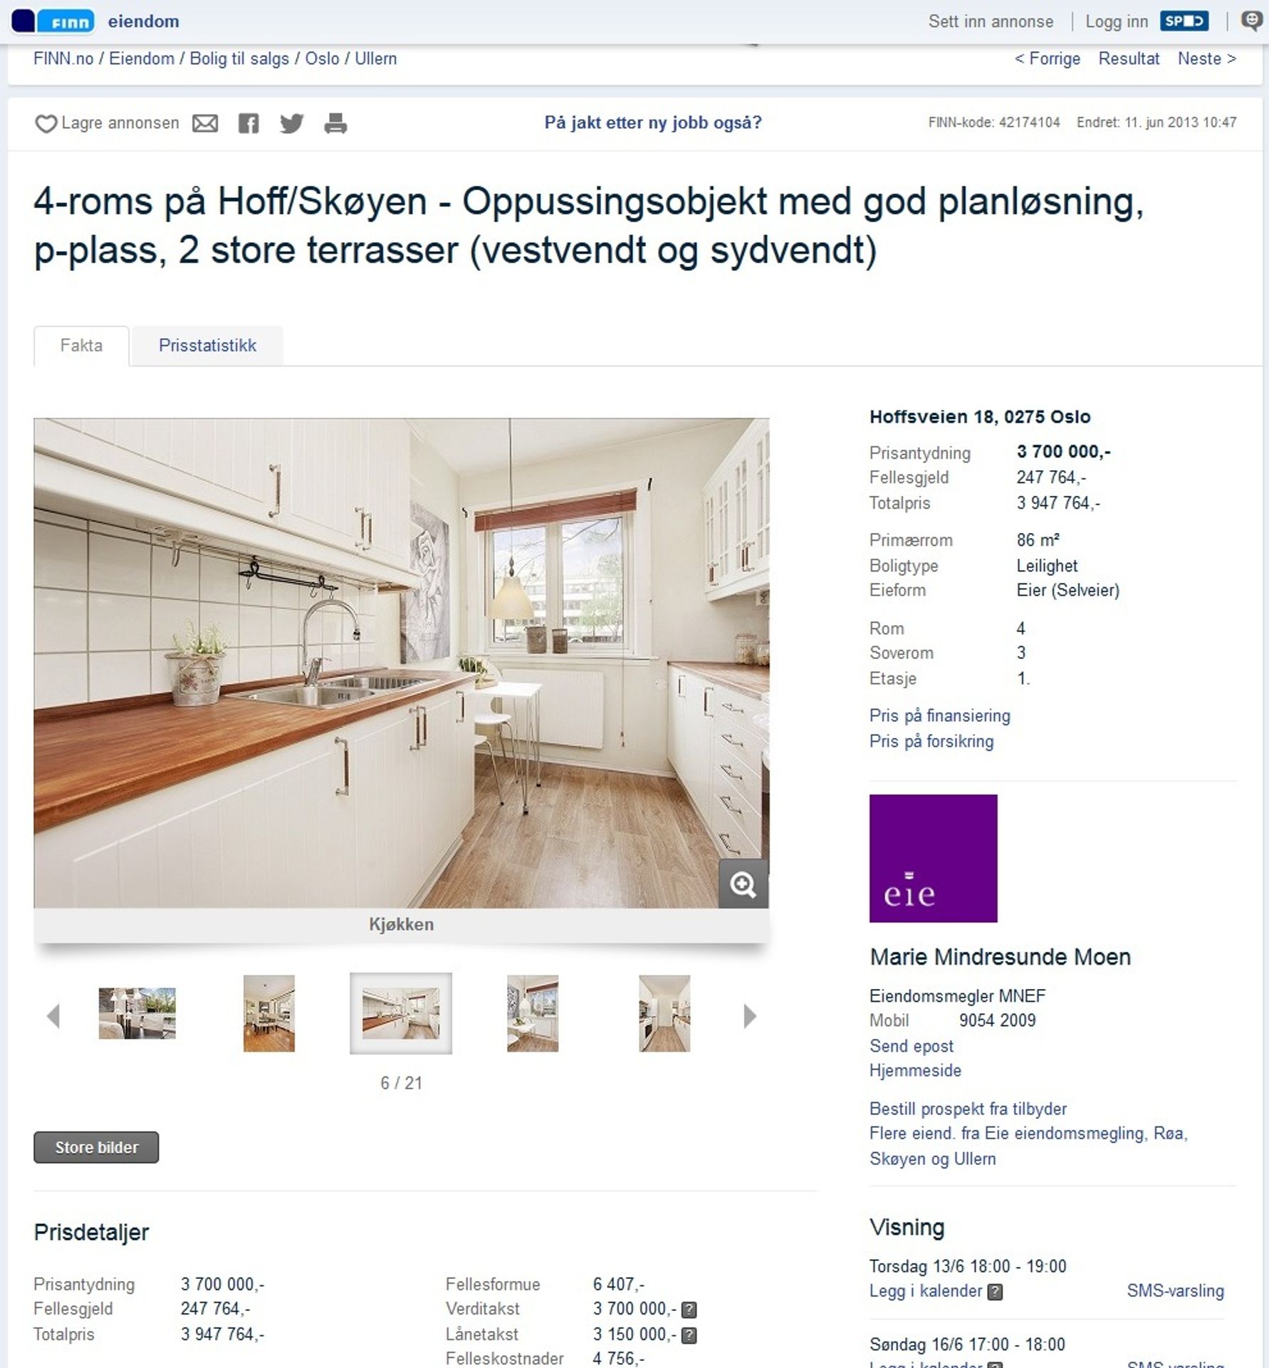The width and height of the screenshot is (1269, 1368).
Task: Go to previous listing via Forrige
Action: (x=1048, y=58)
